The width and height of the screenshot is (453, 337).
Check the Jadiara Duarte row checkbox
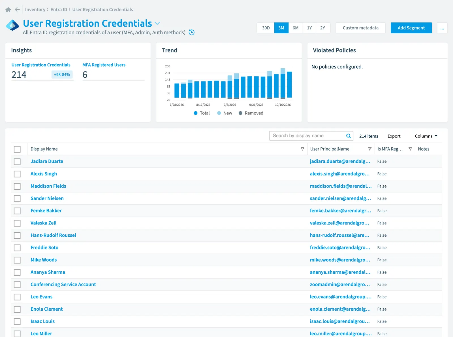pyautogui.click(x=17, y=162)
